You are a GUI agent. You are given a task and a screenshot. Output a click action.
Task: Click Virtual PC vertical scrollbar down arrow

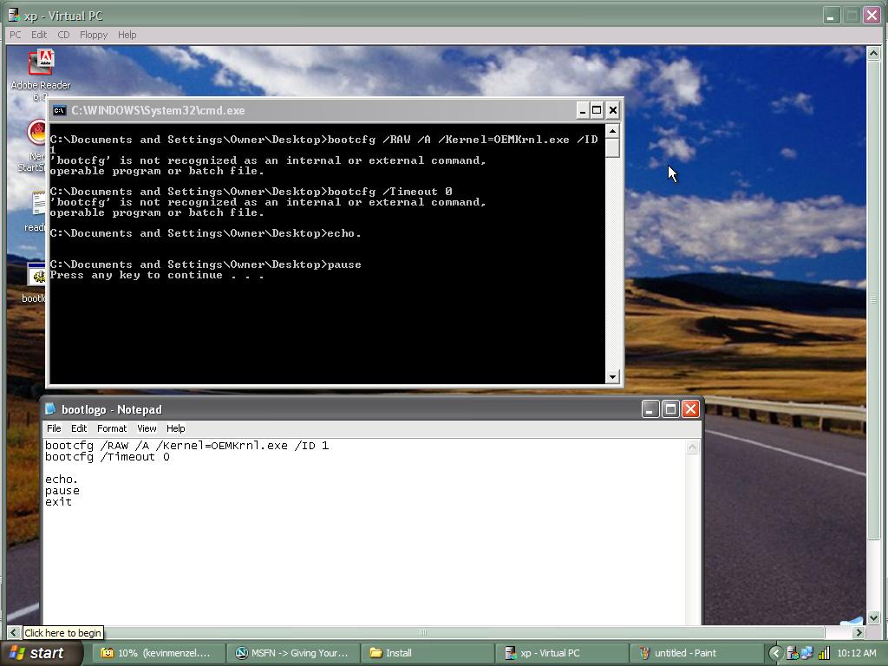coord(873,617)
